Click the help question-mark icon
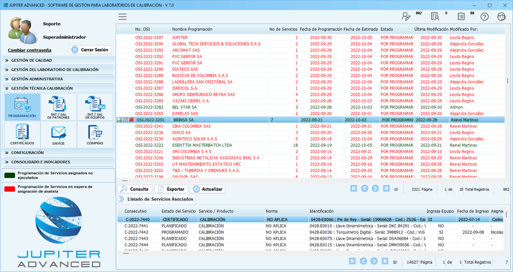Screen dimensions: 513x272 pyautogui.click(x=484, y=15)
